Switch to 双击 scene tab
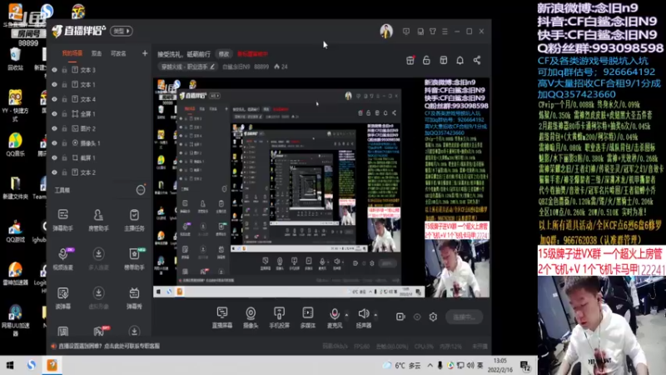666x375 pixels. click(x=97, y=53)
